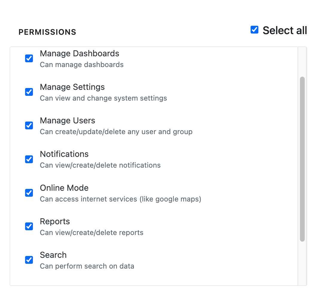Screen dimensions: 314x300
Task: Toggle the Manage Dashboards permission checkbox
Action: pyautogui.click(x=29, y=58)
